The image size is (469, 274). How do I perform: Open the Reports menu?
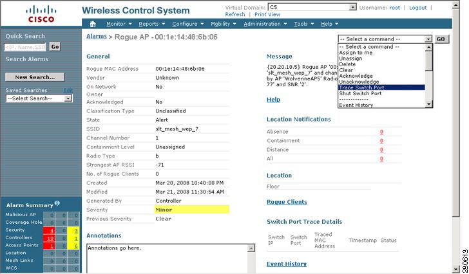tap(151, 24)
